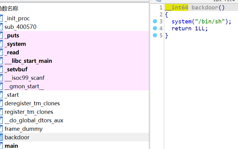The image size is (238, 149).
Task: Click the "/bin/sh" string literal
Action: pyautogui.click(x=210, y=21)
